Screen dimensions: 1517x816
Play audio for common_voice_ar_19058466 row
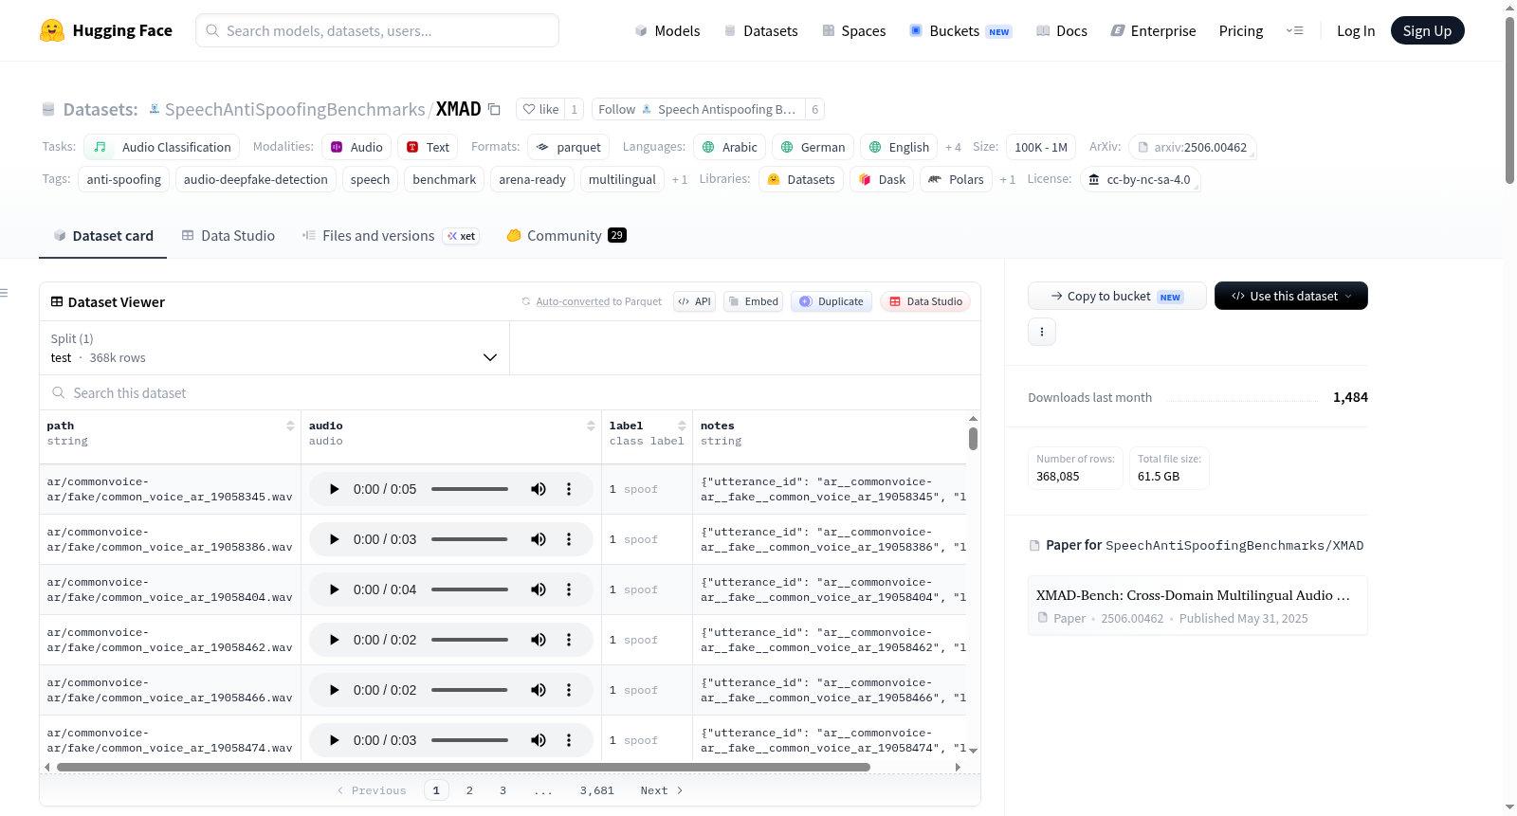(x=334, y=690)
